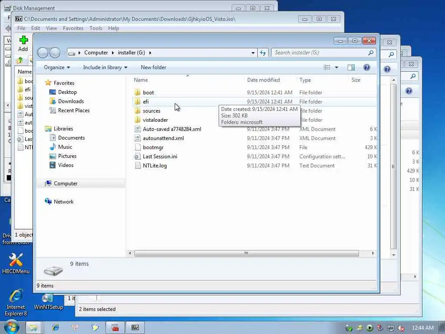Click the 7-Zip taskbar button
Screen dimensions: 445x334
(136, 328)
